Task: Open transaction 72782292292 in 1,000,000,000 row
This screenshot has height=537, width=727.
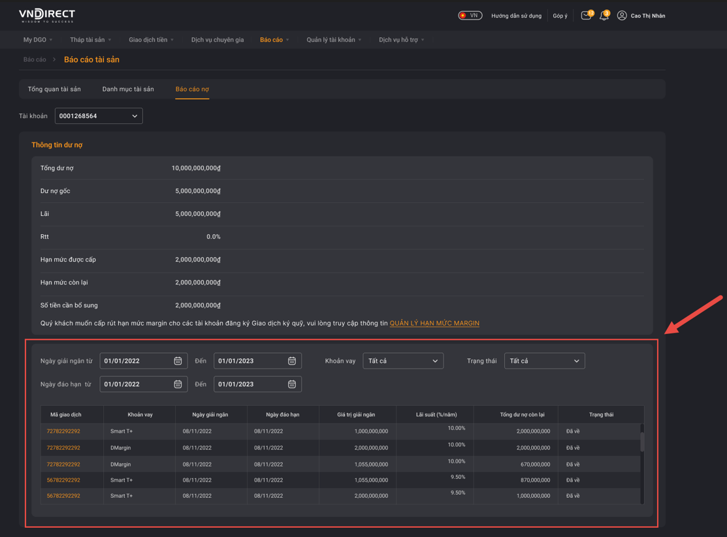Action: pyautogui.click(x=63, y=431)
